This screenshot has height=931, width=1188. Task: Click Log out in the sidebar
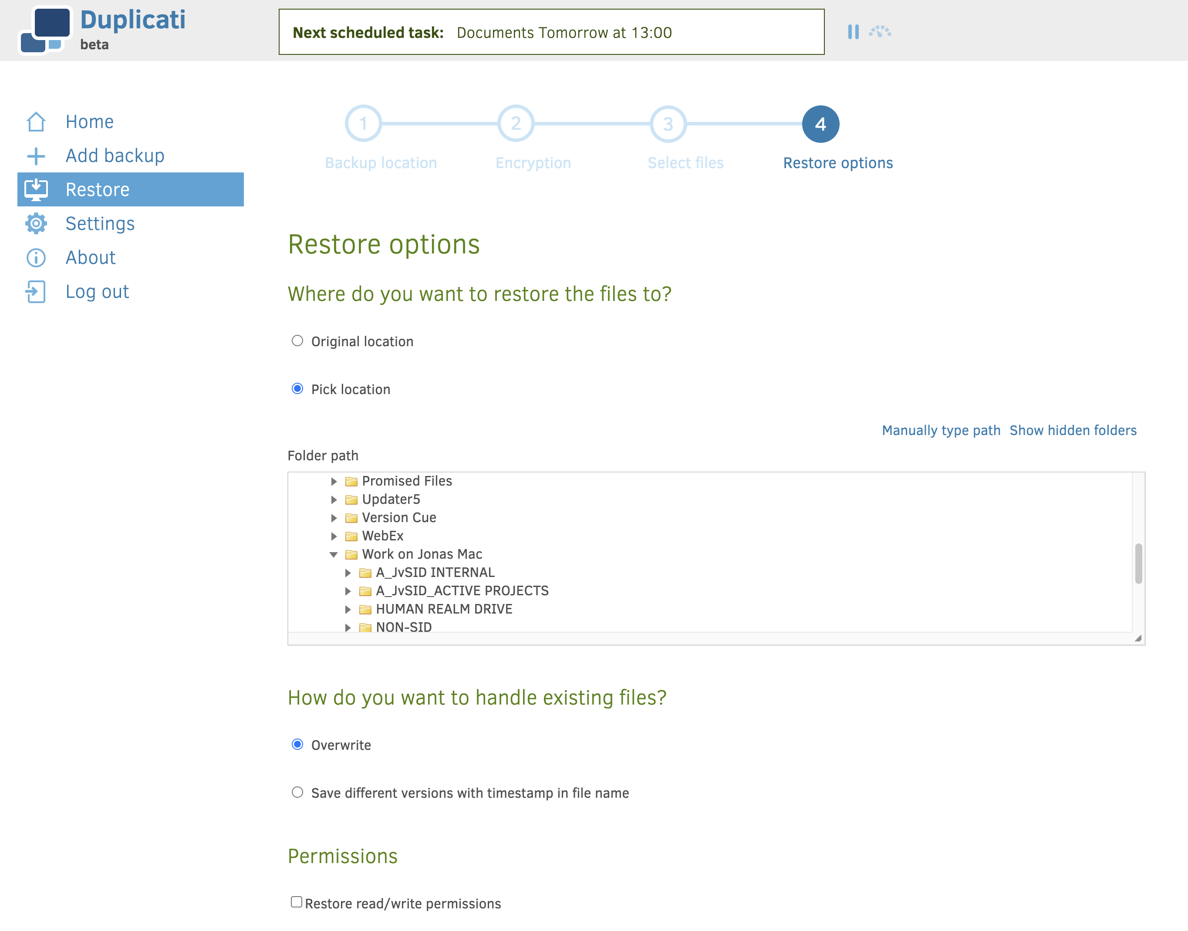click(x=130, y=292)
